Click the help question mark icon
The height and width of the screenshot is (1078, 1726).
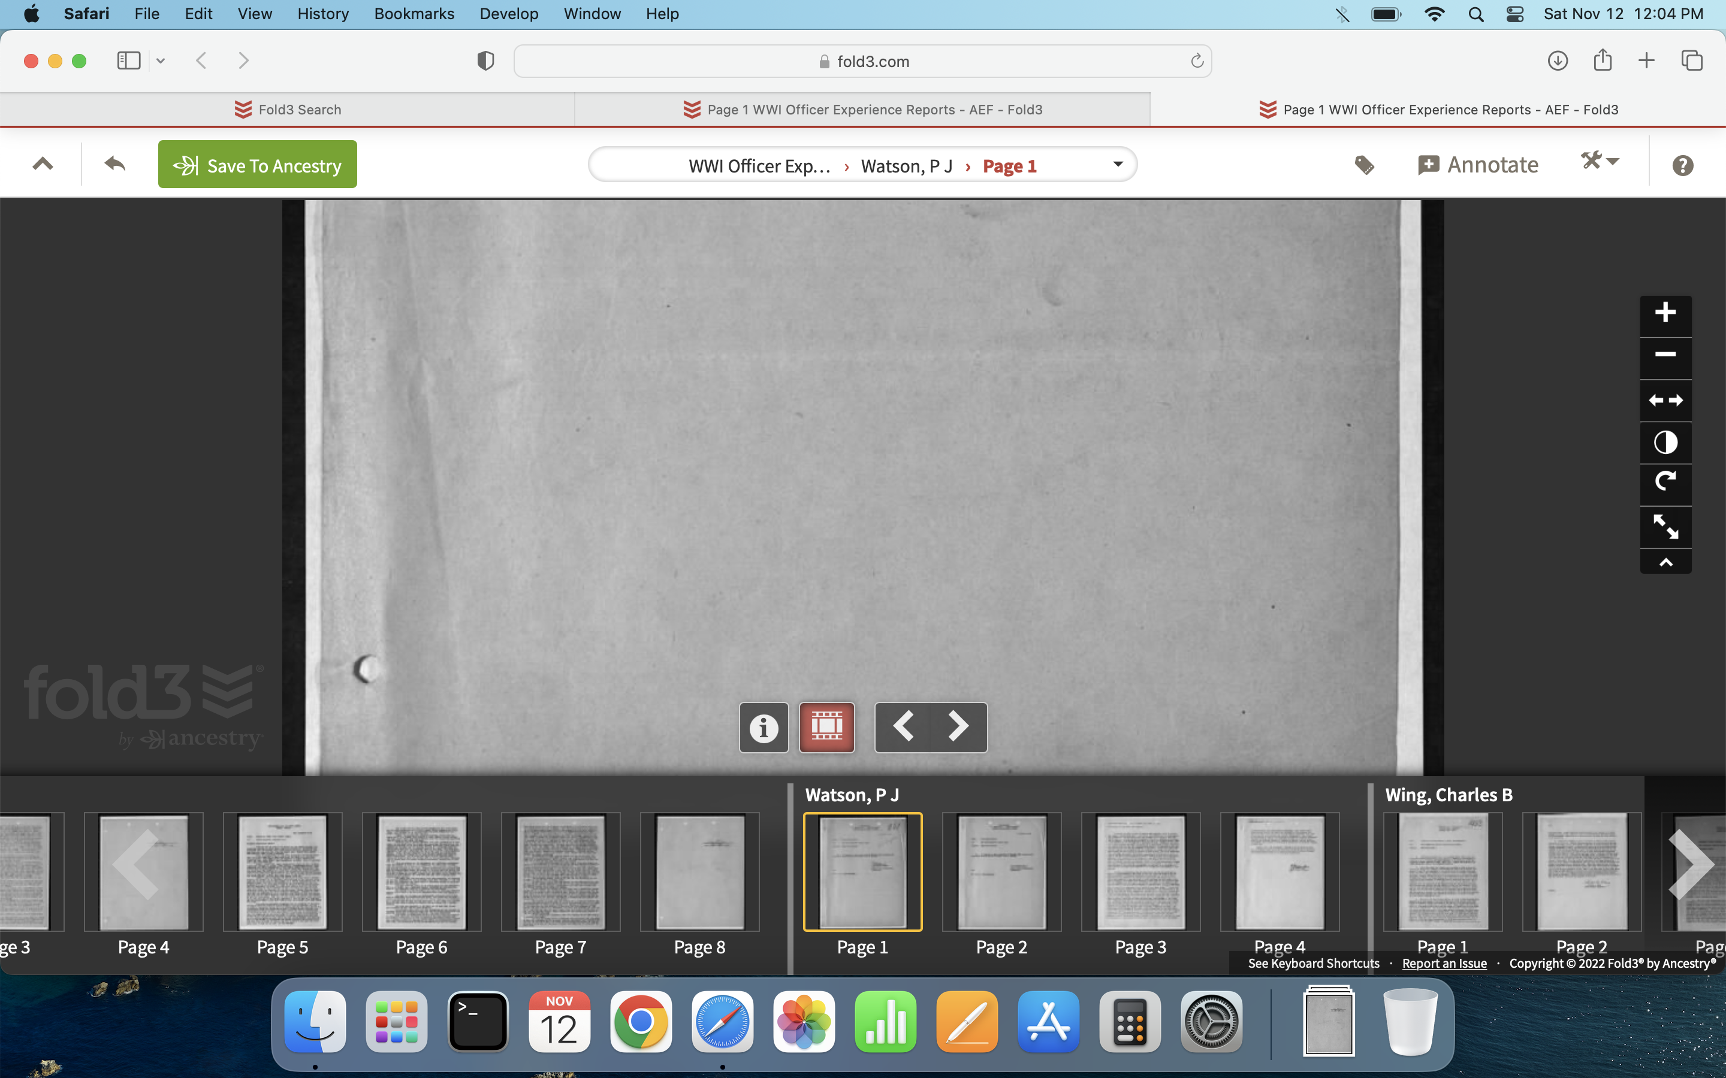pos(1682,165)
